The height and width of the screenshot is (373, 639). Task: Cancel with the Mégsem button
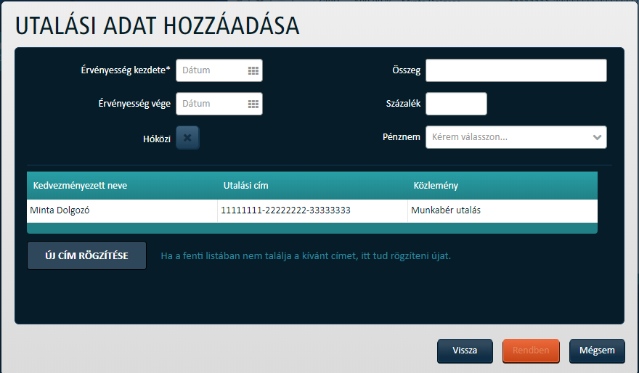point(597,351)
